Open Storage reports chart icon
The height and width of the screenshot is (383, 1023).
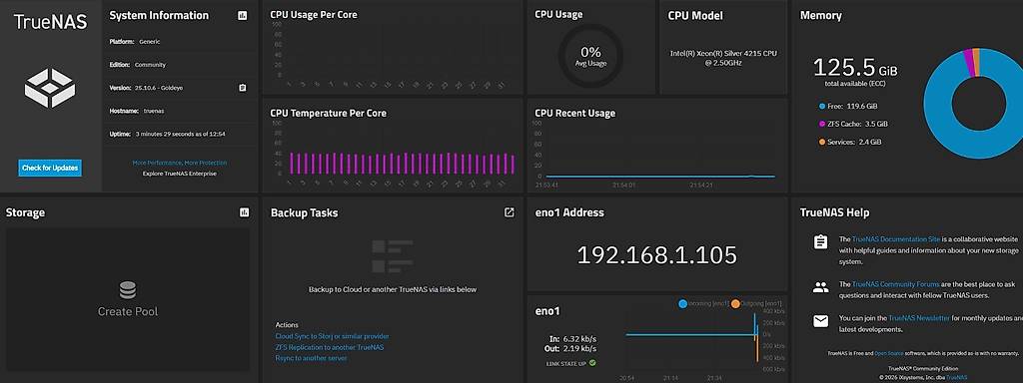coord(245,212)
